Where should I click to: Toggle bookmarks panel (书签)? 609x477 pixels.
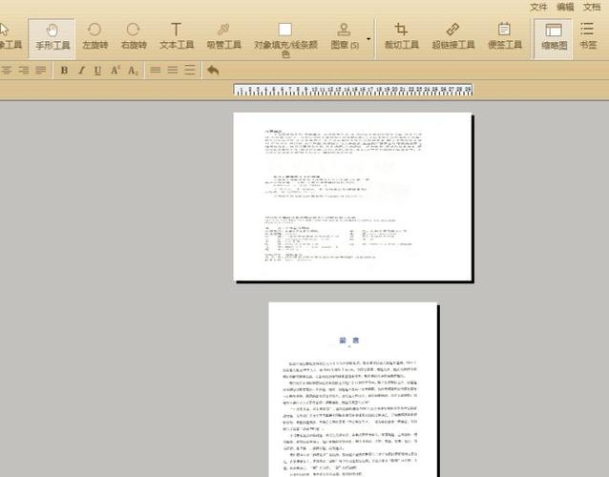(x=588, y=36)
